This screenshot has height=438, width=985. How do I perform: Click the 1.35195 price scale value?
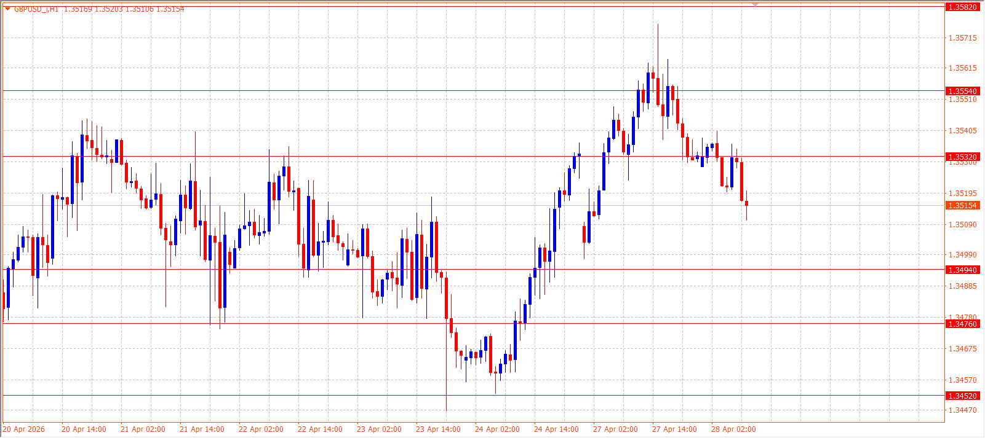coord(963,194)
